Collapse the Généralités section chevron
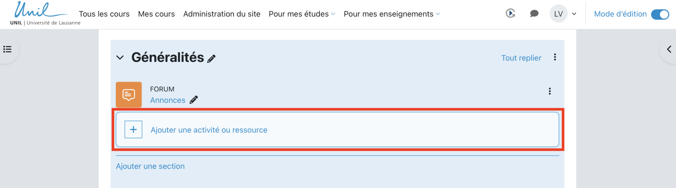This screenshot has width=676, height=188. point(120,57)
